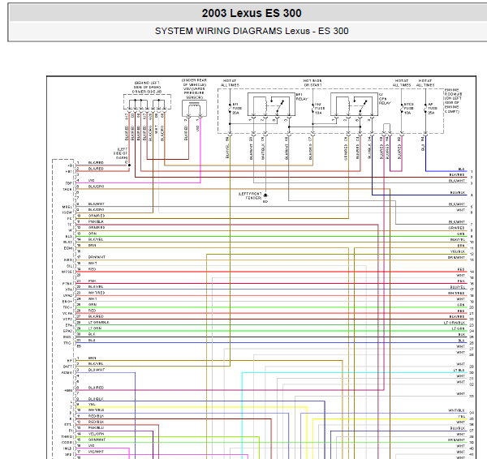This screenshot has width=487, height=459.
Task: Select the "SYSTEM WIRING DIAGRAMS Lexus - ES 300" subtitle
Action: point(252,31)
